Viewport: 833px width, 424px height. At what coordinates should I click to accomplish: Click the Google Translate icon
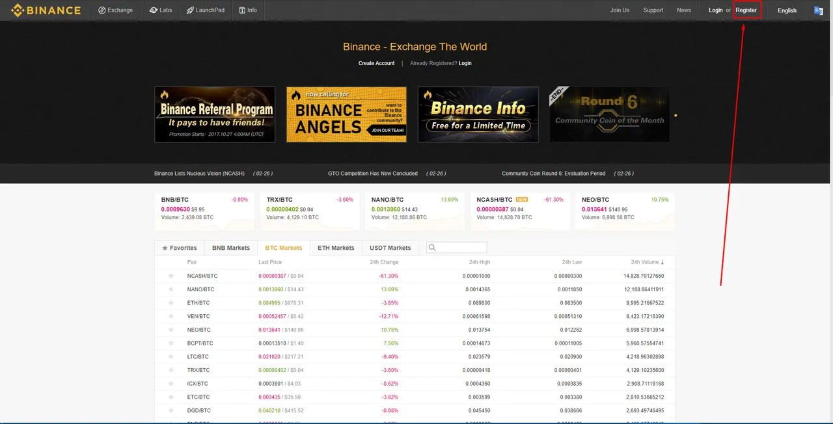point(819,10)
